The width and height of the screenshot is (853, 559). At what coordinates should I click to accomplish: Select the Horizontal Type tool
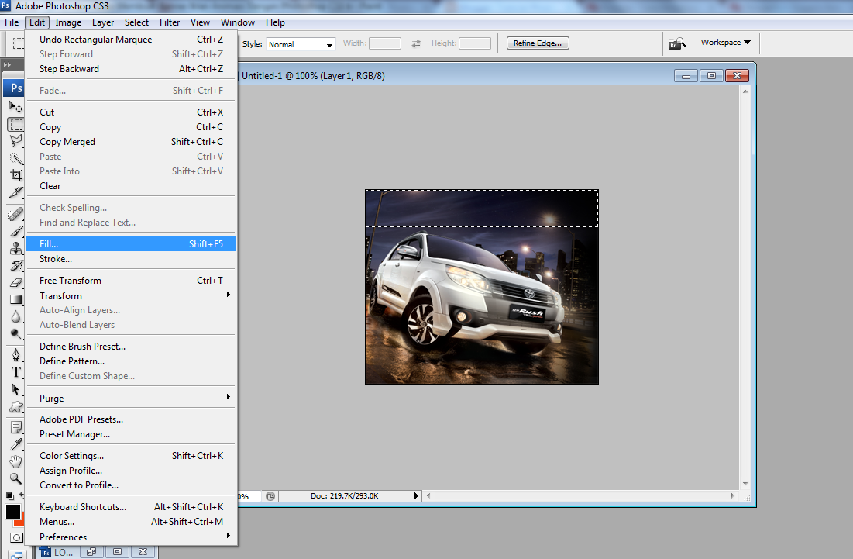[x=15, y=372]
